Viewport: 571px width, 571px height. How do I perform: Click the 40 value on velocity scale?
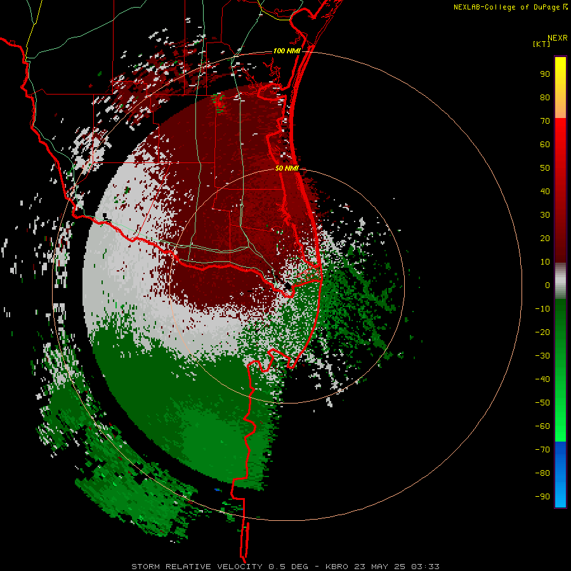click(x=545, y=192)
